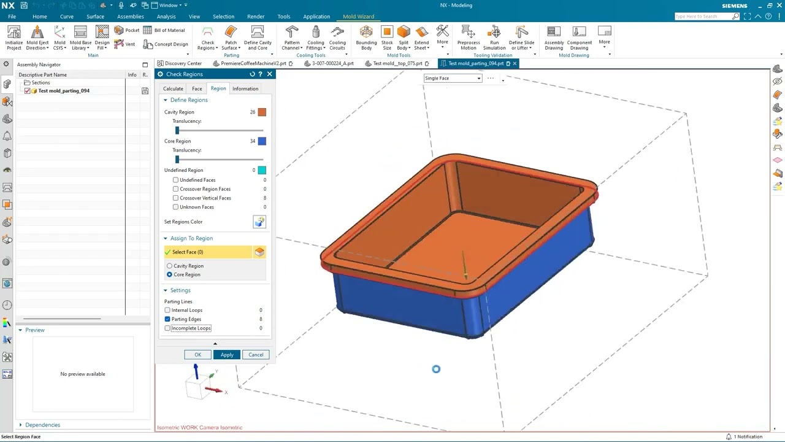
Task: Collapse the Settings section
Action: [x=165, y=290]
